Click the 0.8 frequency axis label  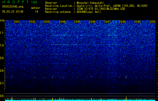pos(2,71)
